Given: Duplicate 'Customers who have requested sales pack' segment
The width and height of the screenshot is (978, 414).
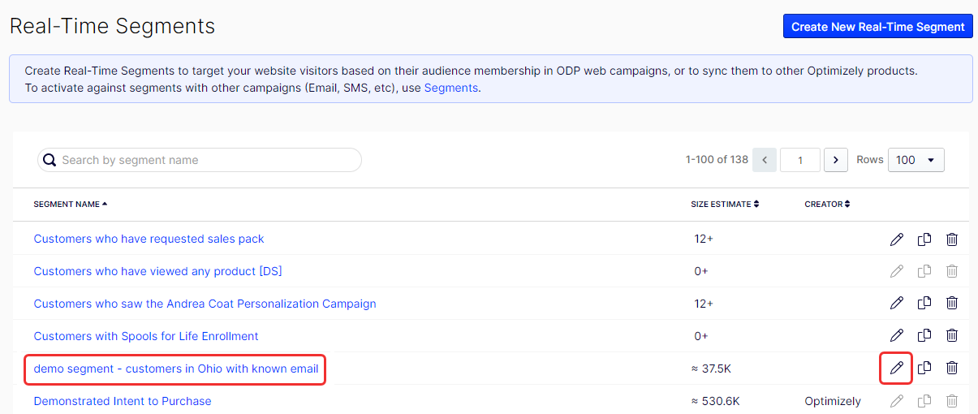Looking at the screenshot, I should 924,239.
